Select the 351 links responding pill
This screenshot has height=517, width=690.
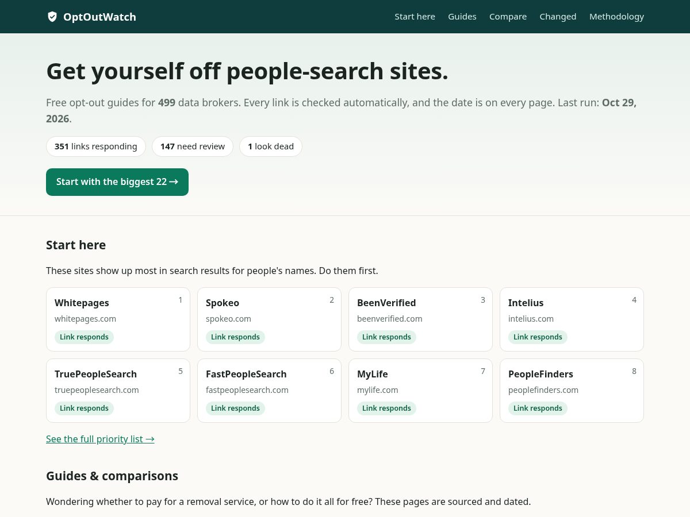pos(96,146)
